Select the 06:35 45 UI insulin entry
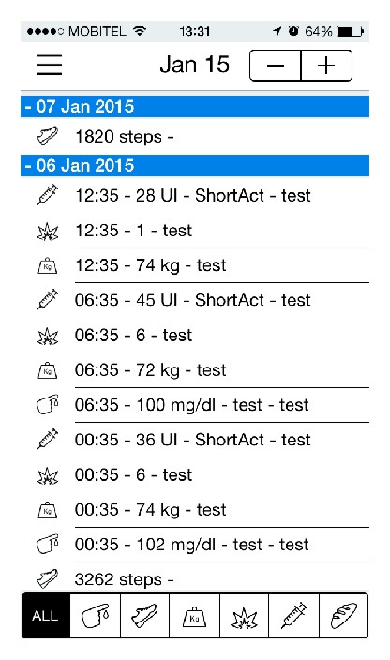 click(x=195, y=300)
